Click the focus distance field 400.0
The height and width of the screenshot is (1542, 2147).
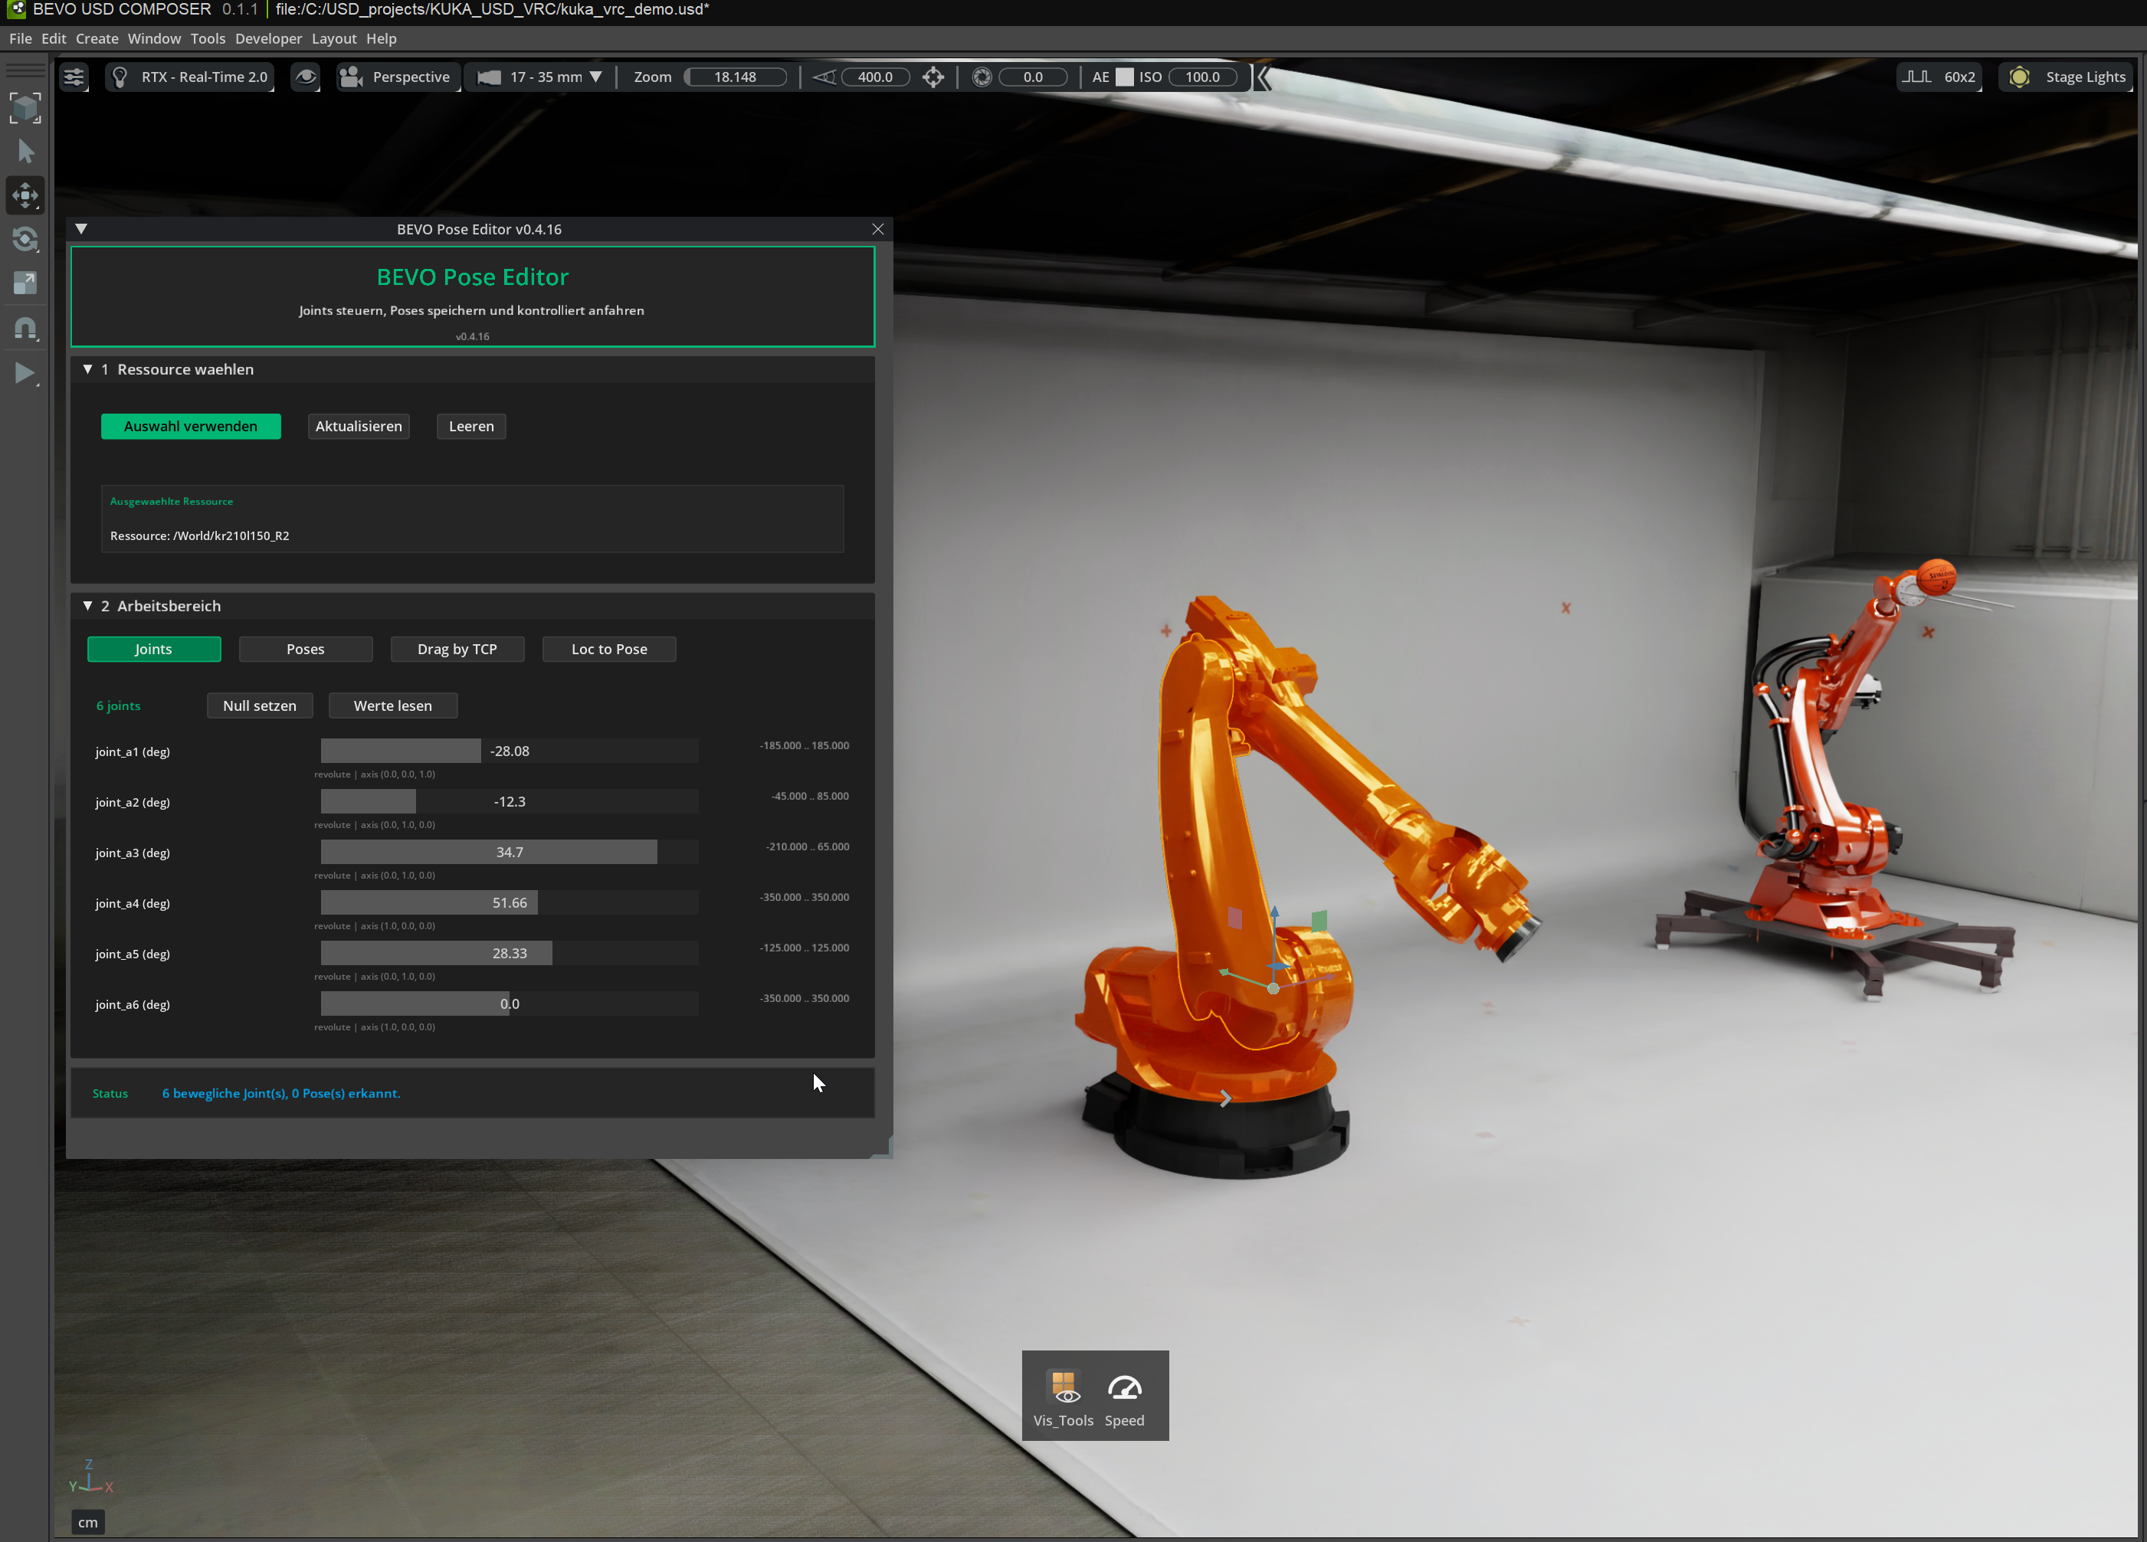[875, 77]
